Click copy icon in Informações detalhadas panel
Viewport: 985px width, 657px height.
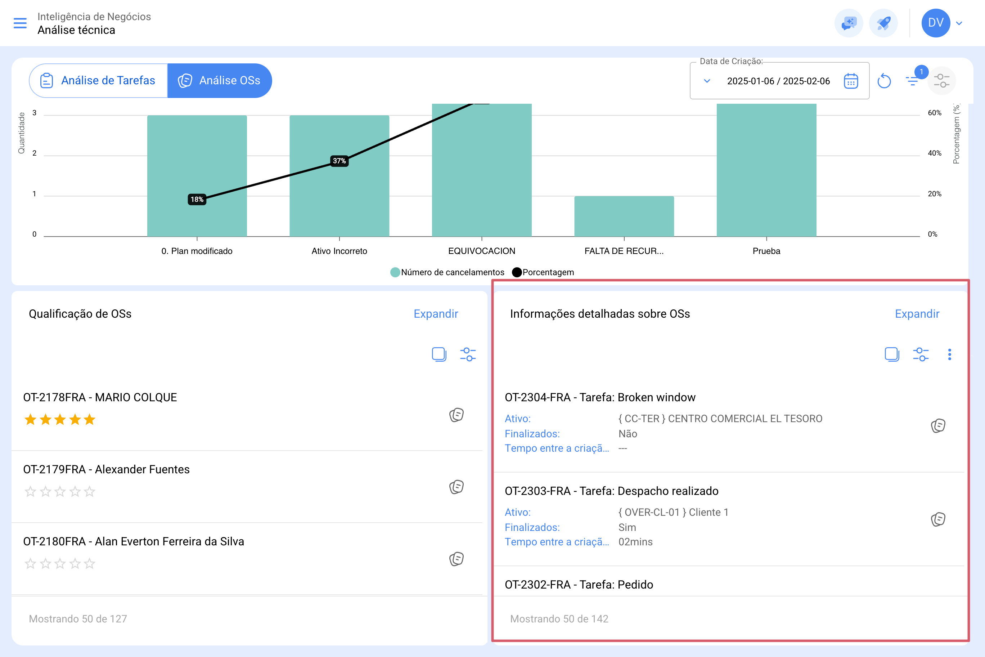pyautogui.click(x=892, y=354)
